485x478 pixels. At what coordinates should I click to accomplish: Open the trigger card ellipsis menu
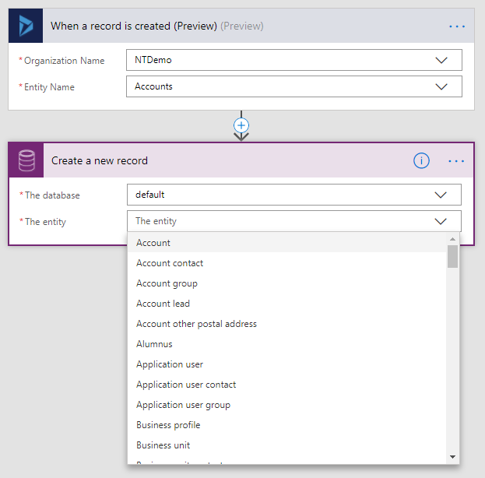[x=456, y=26]
